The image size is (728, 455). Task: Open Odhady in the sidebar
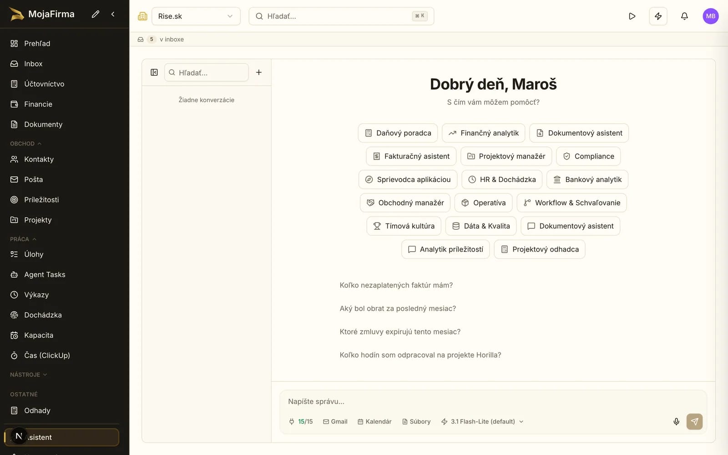pyautogui.click(x=62, y=410)
